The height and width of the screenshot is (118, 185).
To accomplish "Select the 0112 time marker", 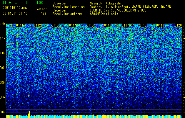I will pyautogui.click(x=37, y=25).
